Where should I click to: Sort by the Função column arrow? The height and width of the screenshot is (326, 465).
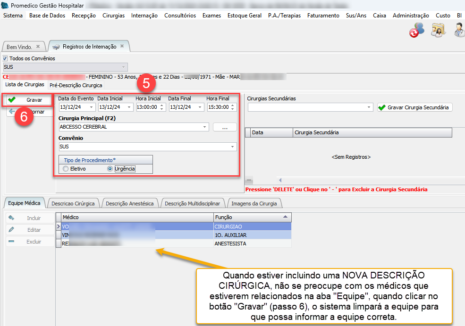[x=285, y=217]
